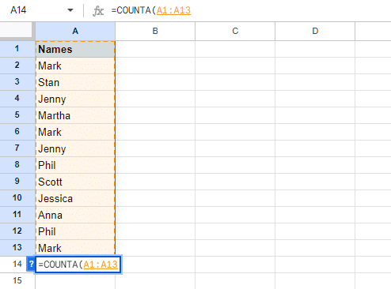Select the cell containing Martha
Image resolution: width=391 pixels, height=289 pixels.
tap(75, 115)
